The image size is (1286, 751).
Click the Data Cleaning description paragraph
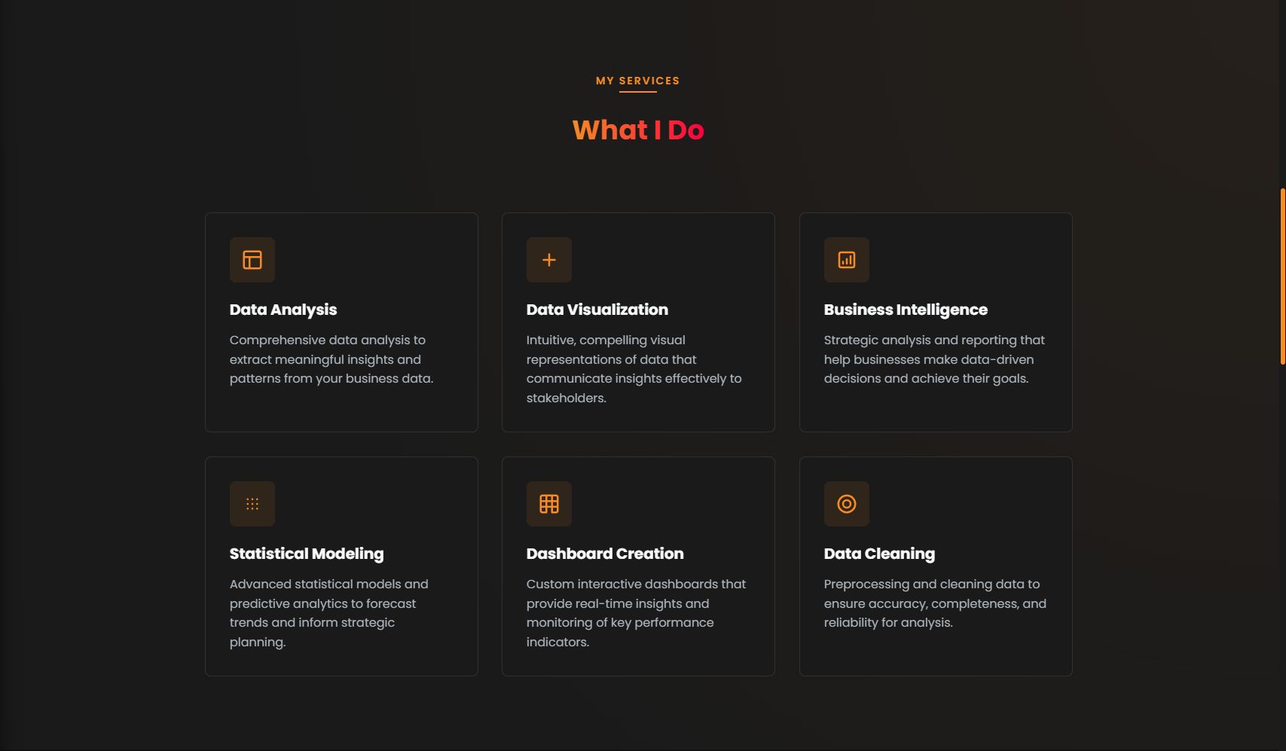(935, 603)
